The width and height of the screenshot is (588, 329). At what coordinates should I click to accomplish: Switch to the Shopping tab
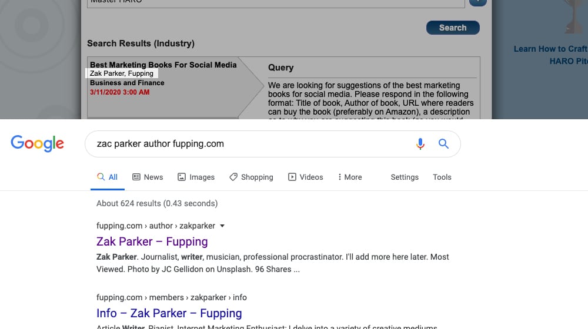coord(251,177)
